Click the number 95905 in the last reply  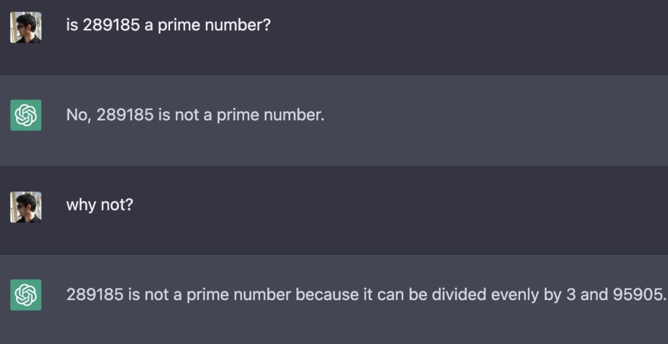point(638,295)
